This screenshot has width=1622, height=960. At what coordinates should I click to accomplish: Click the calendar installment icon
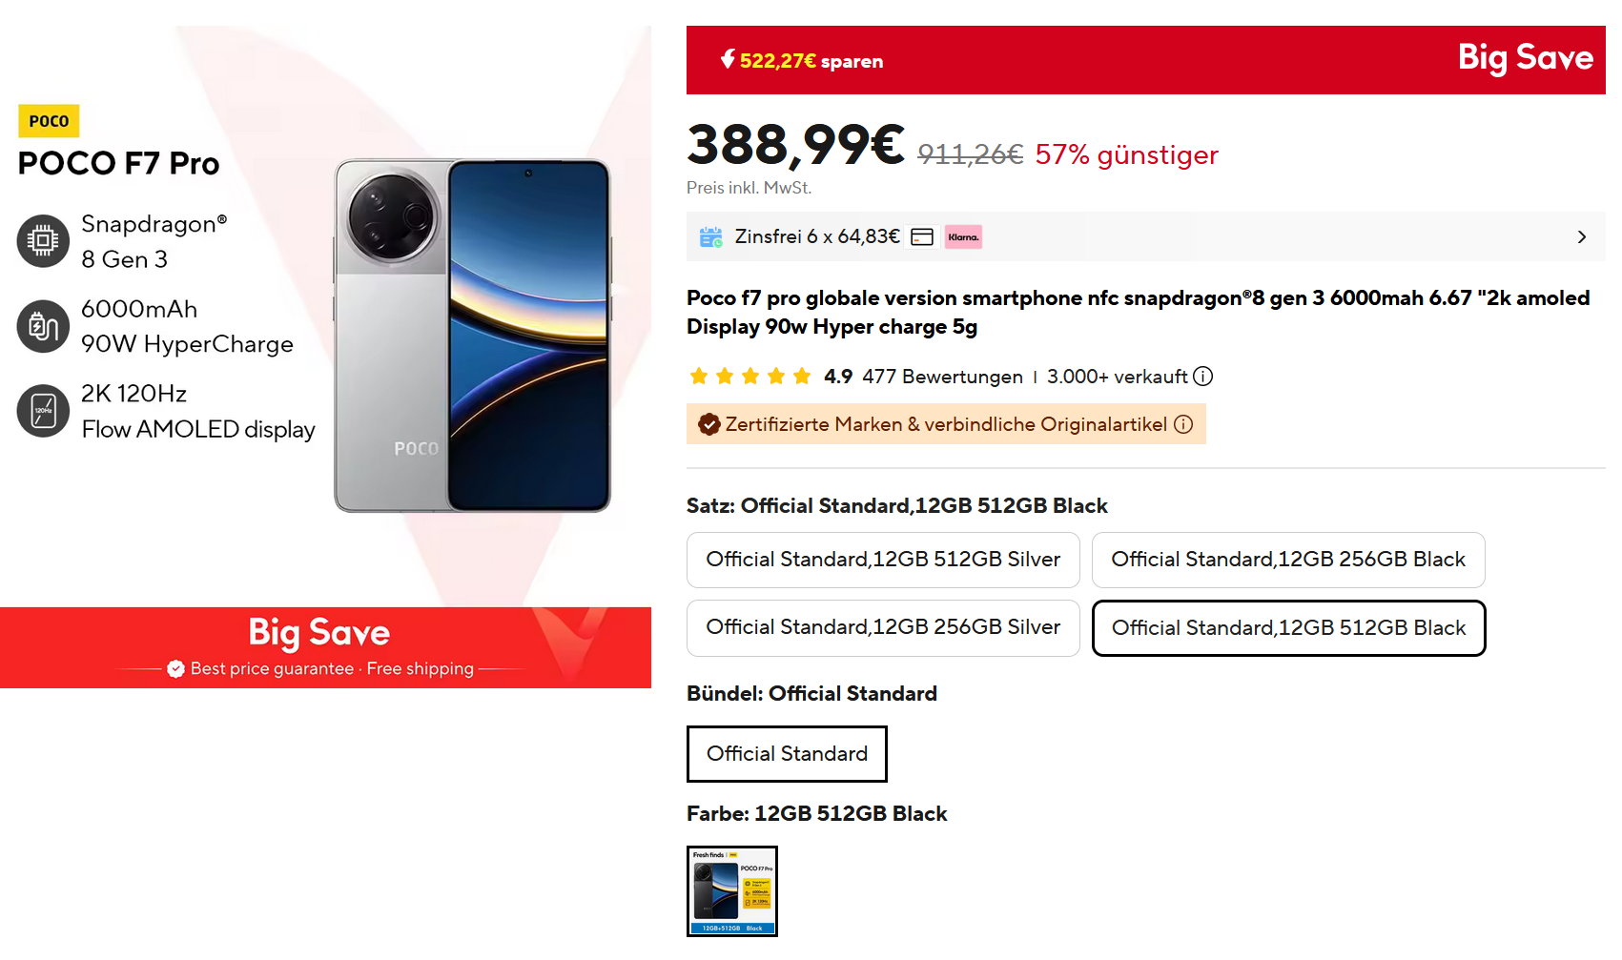click(x=710, y=237)
